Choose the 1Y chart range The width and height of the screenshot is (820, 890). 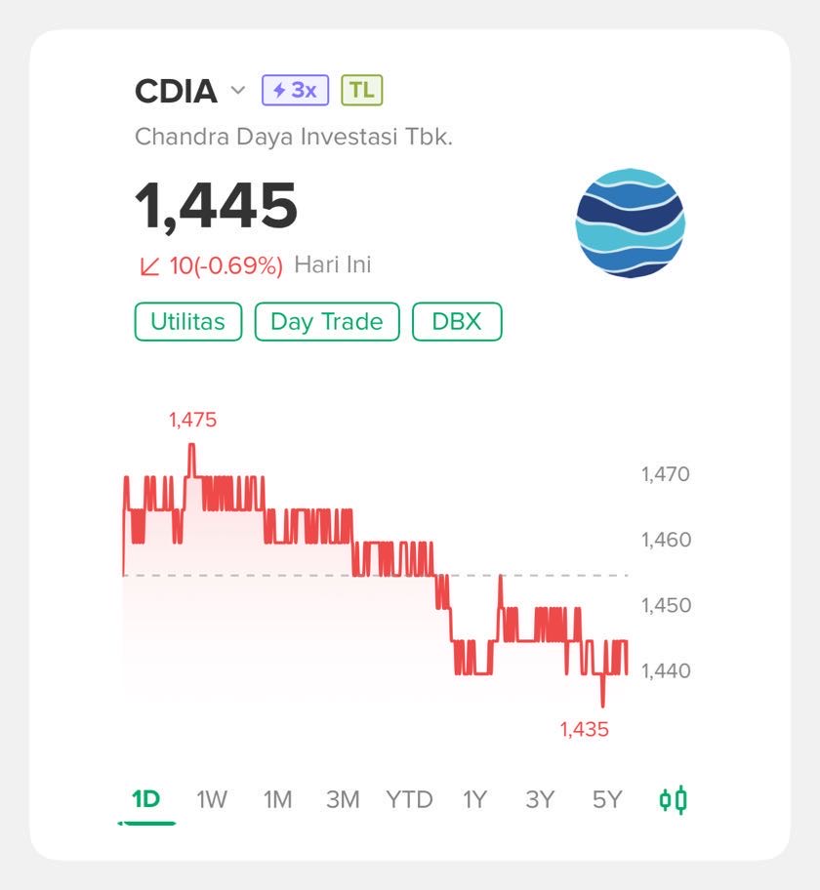[x=474, y=800]
